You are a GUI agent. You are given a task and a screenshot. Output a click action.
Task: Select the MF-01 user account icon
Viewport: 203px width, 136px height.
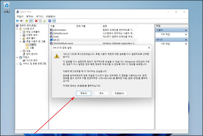coord(51,40)
